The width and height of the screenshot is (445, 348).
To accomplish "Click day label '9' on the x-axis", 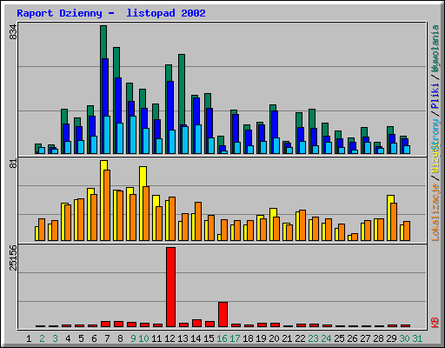I will coord(133,338).
